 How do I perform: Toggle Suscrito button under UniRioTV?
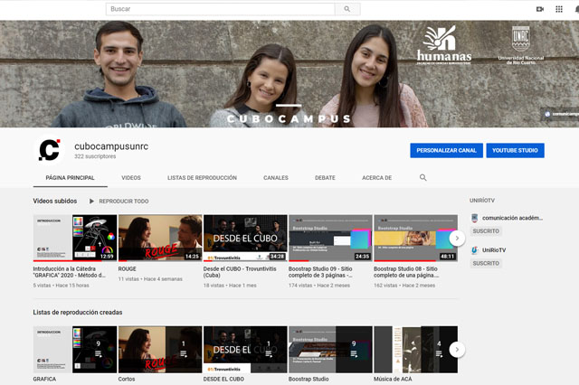point(486,263)
